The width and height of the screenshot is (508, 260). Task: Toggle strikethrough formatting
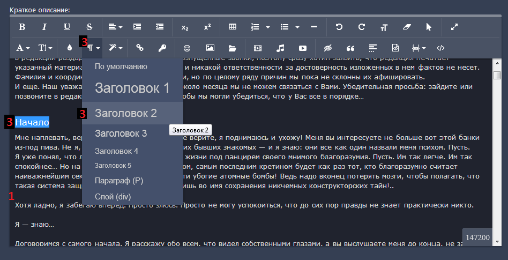[x=89, y=27]
